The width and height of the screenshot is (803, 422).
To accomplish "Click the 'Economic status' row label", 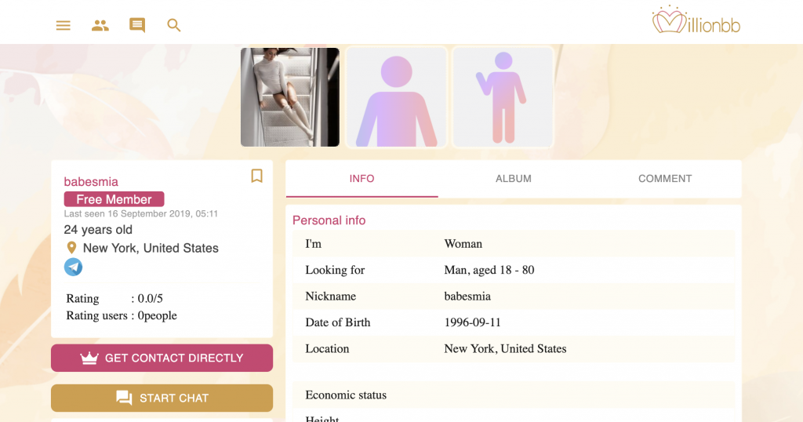I will [346, 395].
